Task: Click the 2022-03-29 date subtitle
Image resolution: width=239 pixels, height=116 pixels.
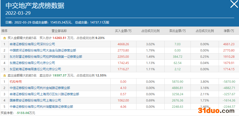Action: pos(18,13)
